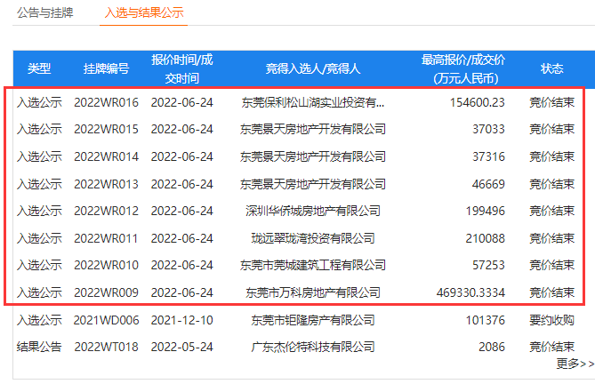The height and width of the screenshot is (384, 595).
Task: Click the 类型 column header
Action: coord(39,68)
